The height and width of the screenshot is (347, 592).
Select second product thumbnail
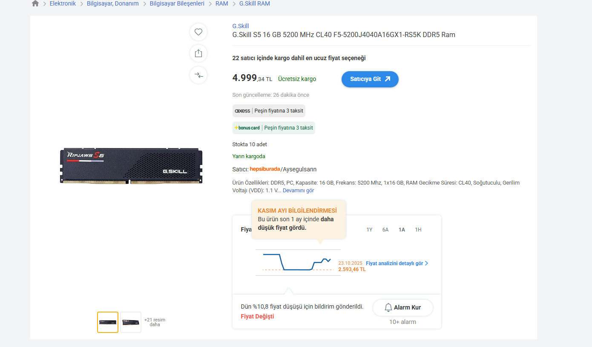point(131,322)
